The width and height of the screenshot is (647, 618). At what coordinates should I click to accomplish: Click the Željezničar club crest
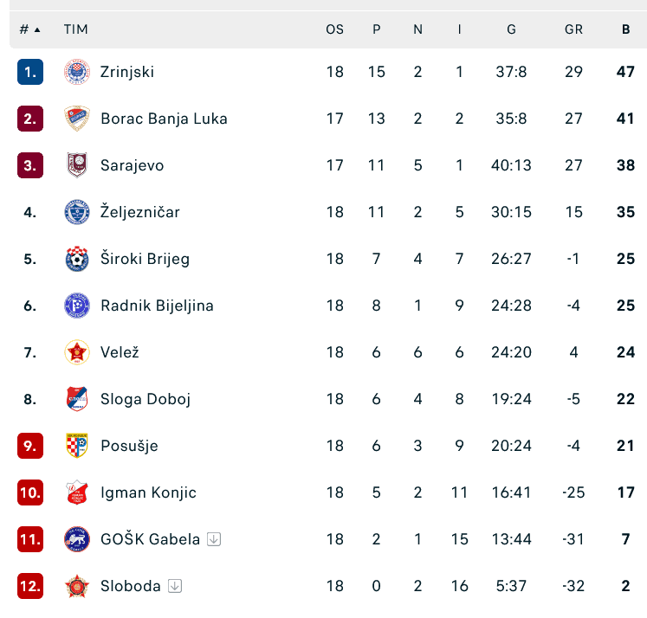pos(77,212)
